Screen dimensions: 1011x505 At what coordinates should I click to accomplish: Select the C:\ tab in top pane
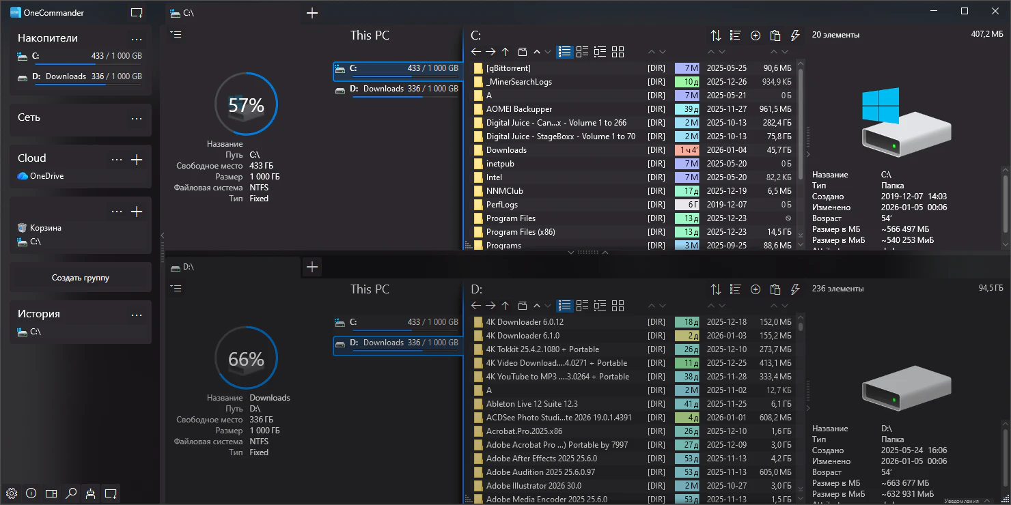[x=232, y=13]
